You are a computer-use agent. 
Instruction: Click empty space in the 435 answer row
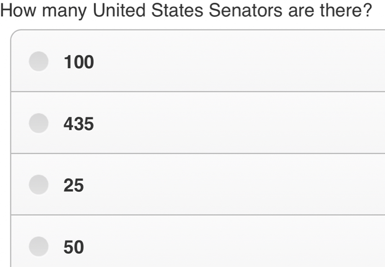pyautogui.click(x=236, y=124)
